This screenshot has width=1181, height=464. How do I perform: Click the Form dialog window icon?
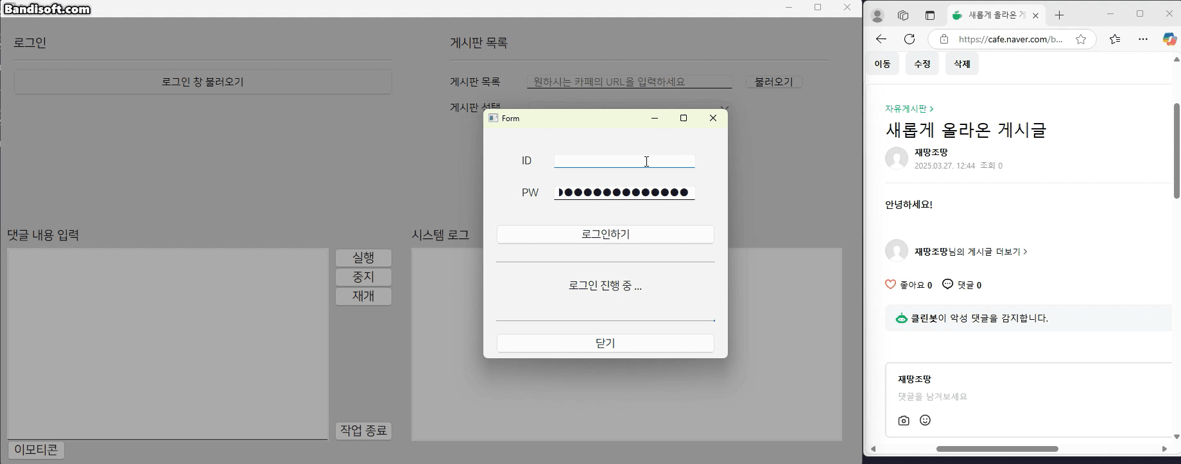pyautogui.click(x=493, y=119)
